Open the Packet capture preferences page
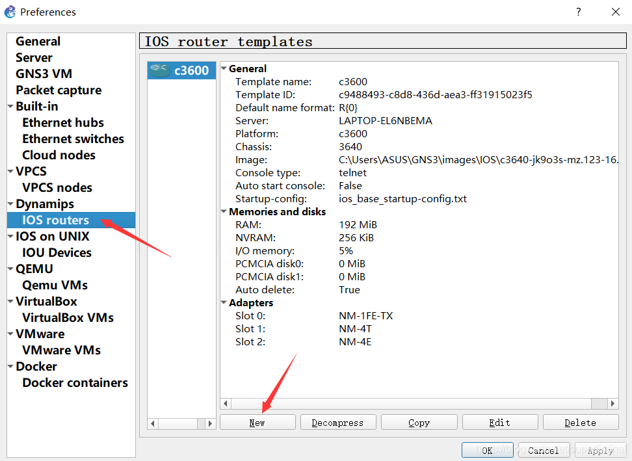Image resolution: width=632 pixels, height=461 pixels. click(x=59, y=90)
